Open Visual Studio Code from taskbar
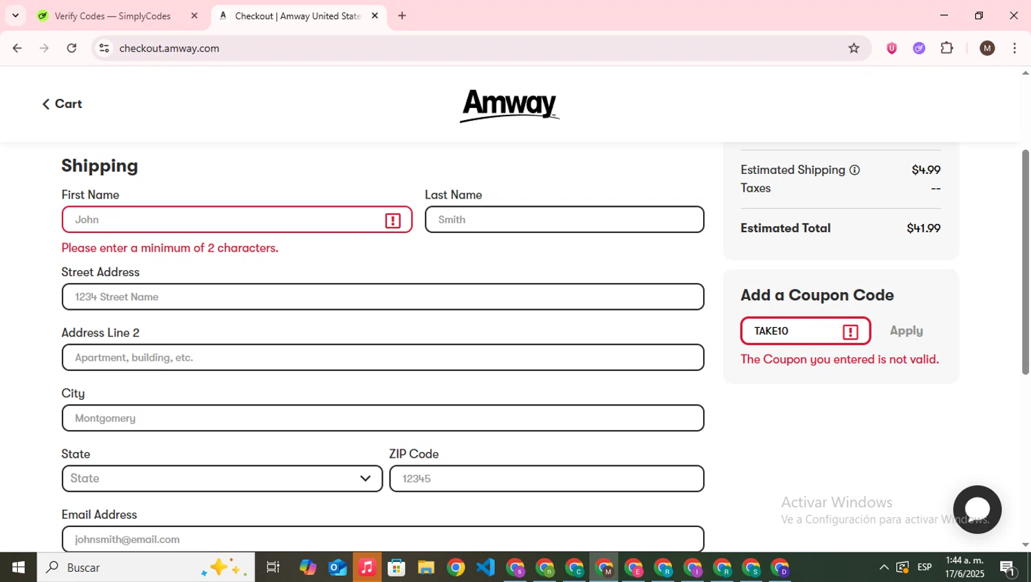This screenshot has width=1031, height=582. click(x=485, y=568)
